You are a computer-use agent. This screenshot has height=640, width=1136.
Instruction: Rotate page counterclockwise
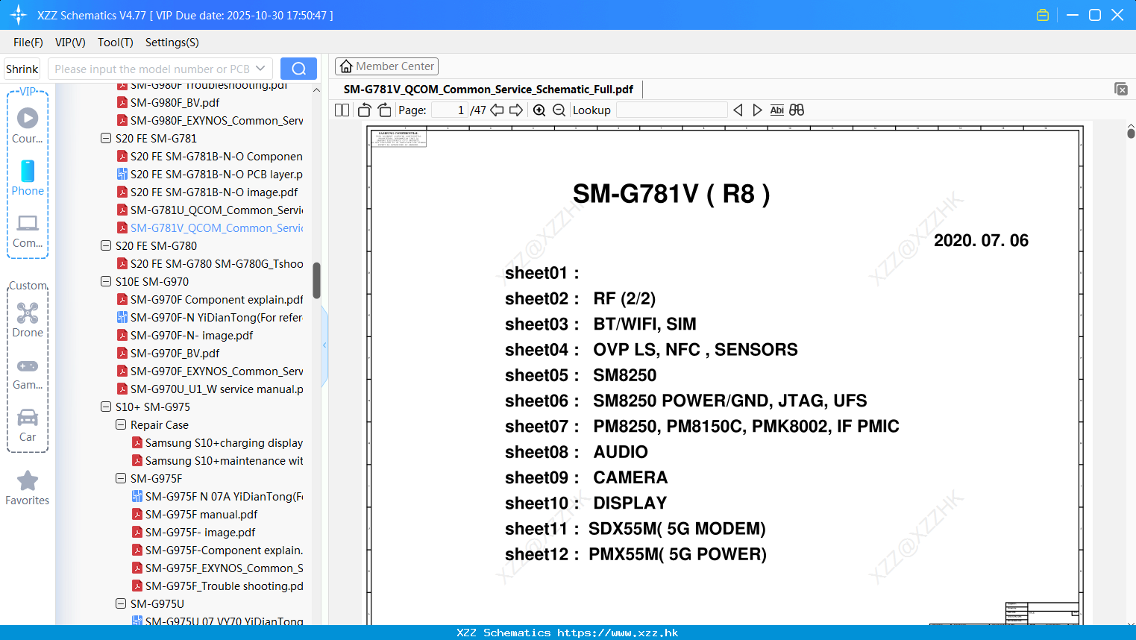364,110
